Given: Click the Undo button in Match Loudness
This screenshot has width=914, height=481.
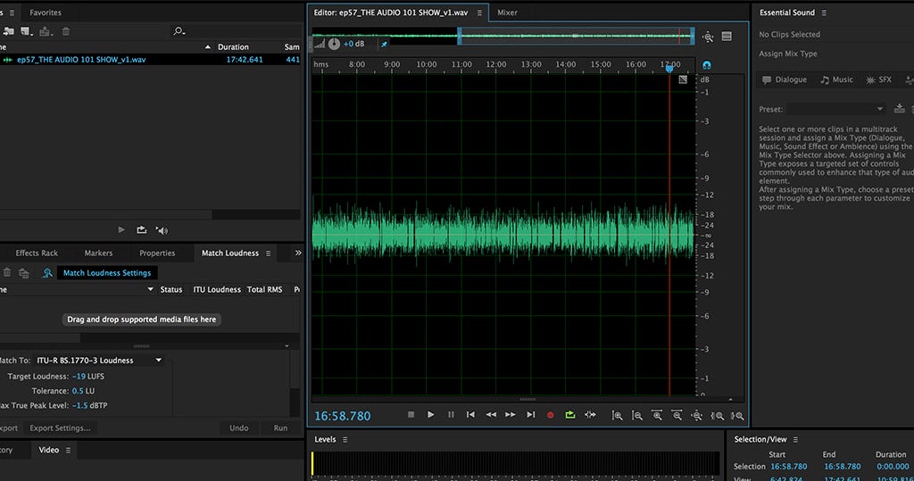Looking at the screenshot, I should pyautogui.click(x=239, y=428).
